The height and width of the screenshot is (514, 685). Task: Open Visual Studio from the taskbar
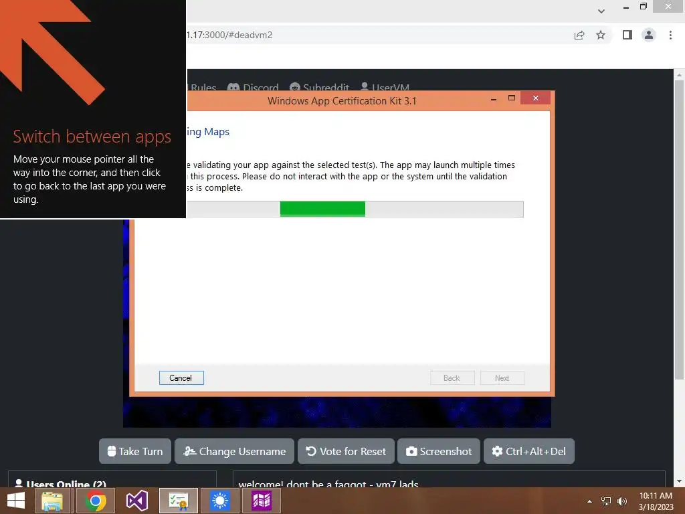pos(136,501)
